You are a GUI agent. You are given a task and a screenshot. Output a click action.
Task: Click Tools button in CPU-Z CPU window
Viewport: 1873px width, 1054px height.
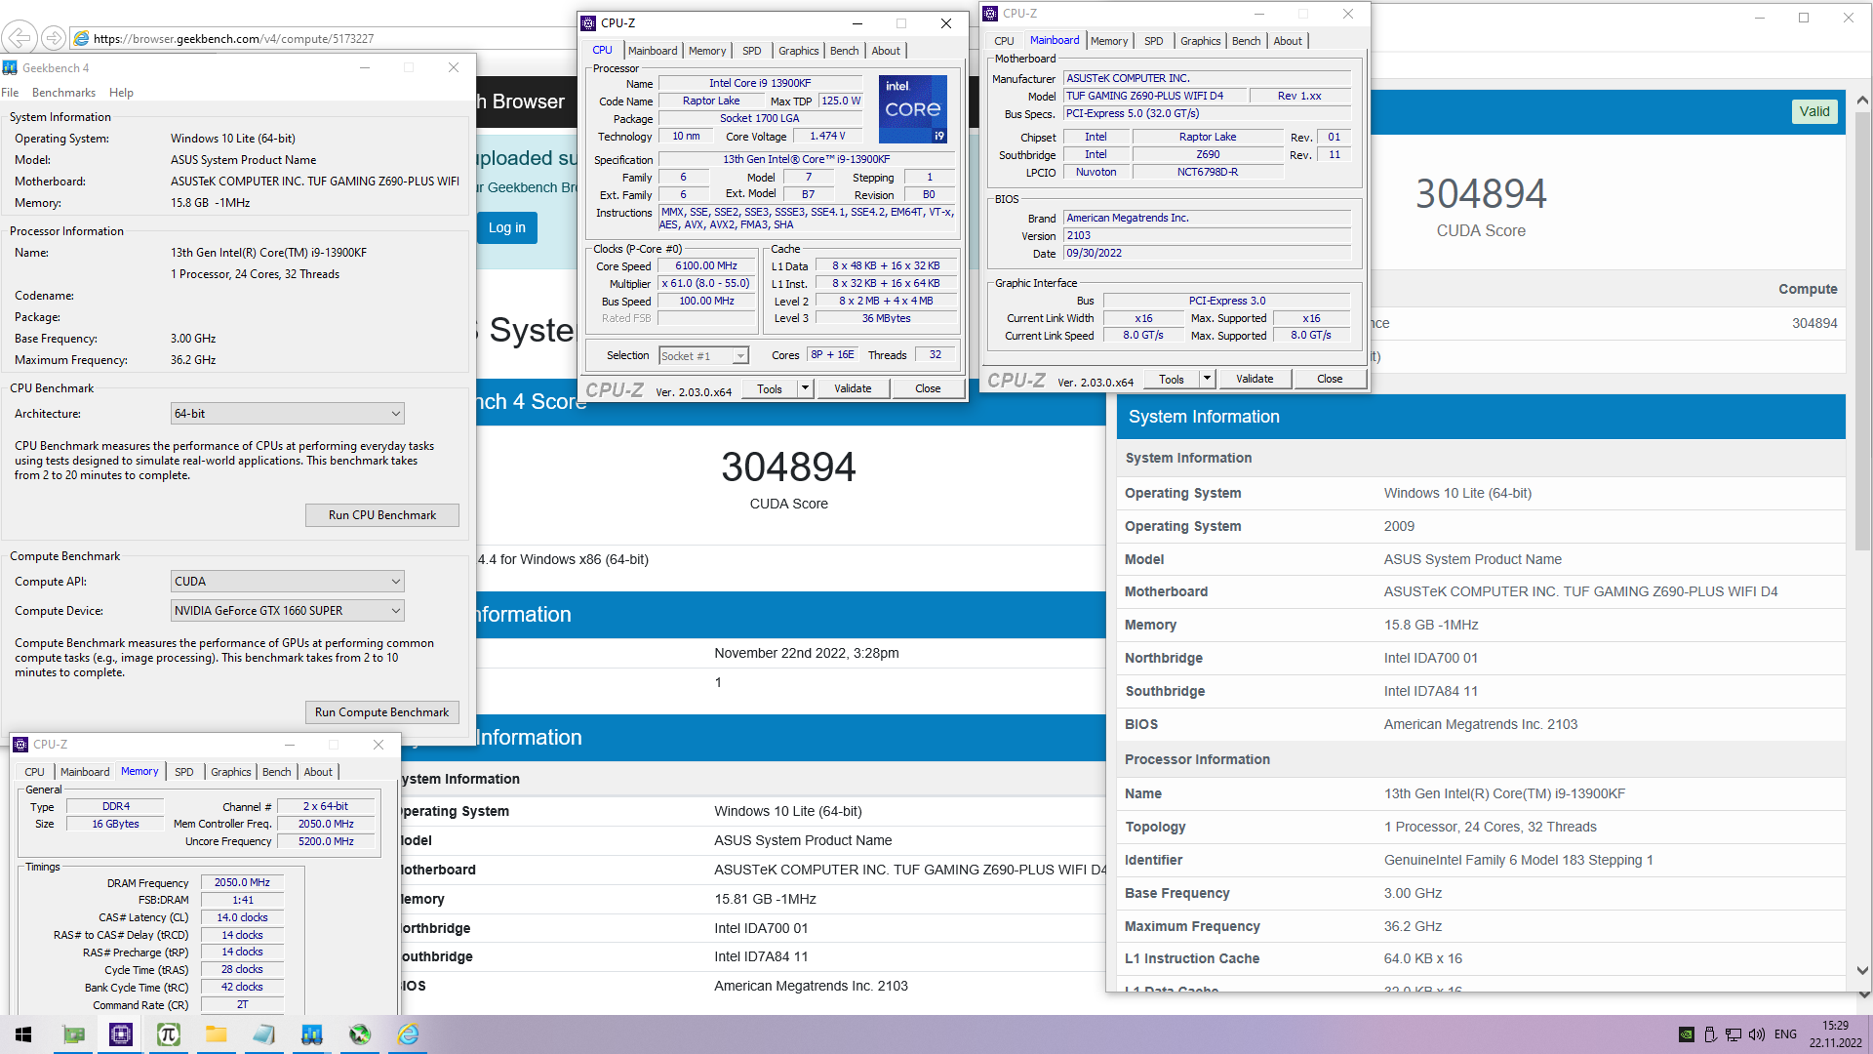(770, 388)
